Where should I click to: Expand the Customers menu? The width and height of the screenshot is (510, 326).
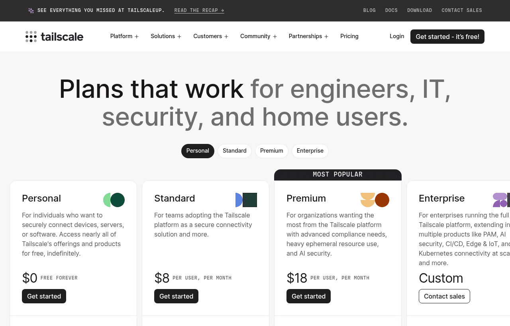click(x=211, y=36)
